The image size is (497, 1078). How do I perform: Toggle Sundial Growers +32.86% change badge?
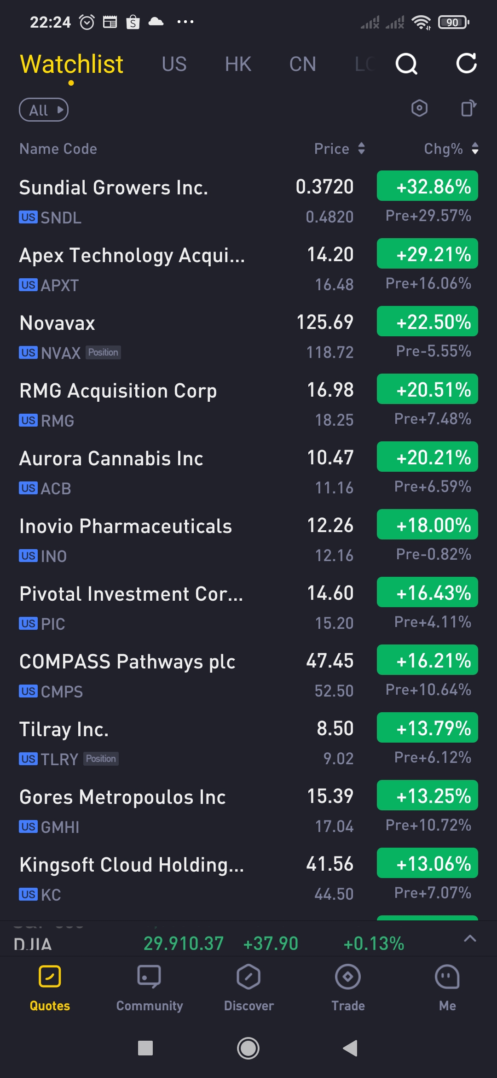(x=427, y=186)
